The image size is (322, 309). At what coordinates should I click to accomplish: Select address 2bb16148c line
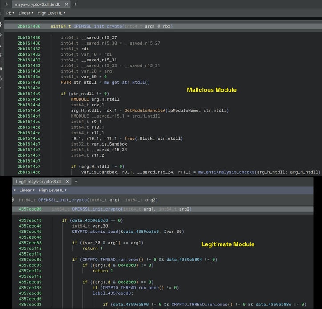click(x=29, y=77)
